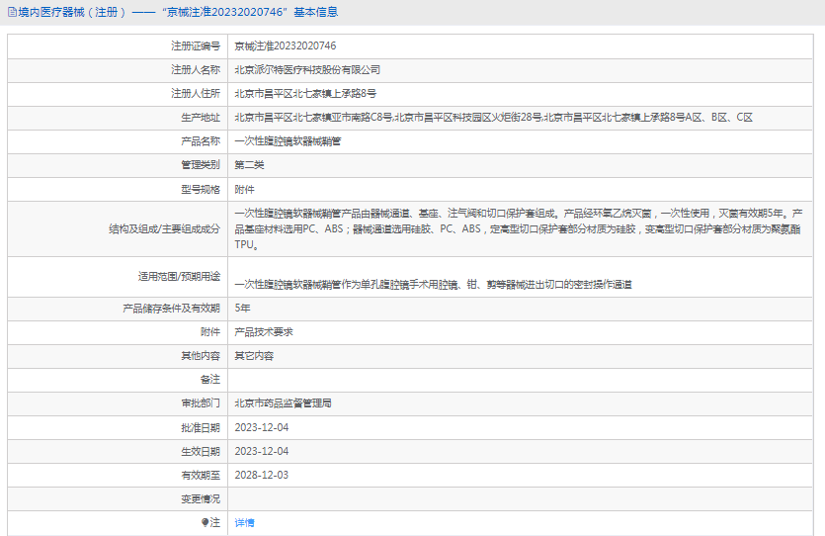Click the 生产地址 row label
Image resolution: width=825 pixels, height=536 pixels.
tap(201, 118)
